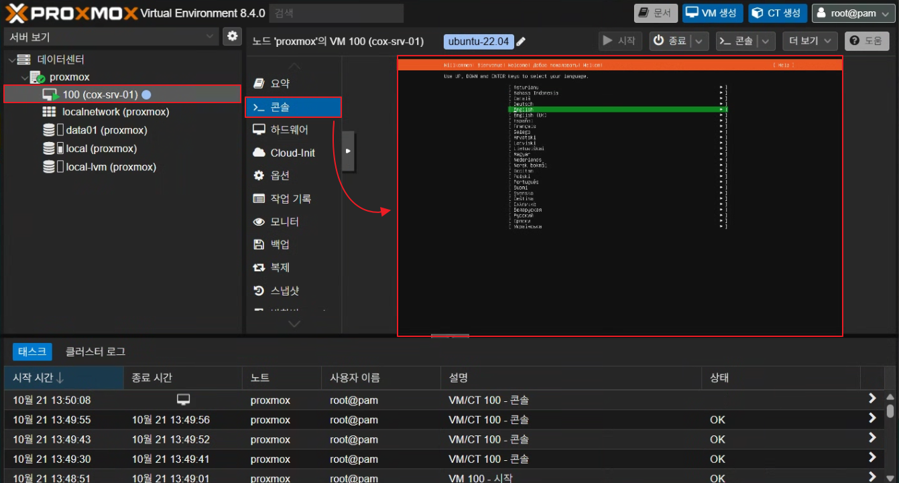899x483 pixels.
Task: Open the 종료 shutdown dropdown arrow
Action: [x=699, y=41]
